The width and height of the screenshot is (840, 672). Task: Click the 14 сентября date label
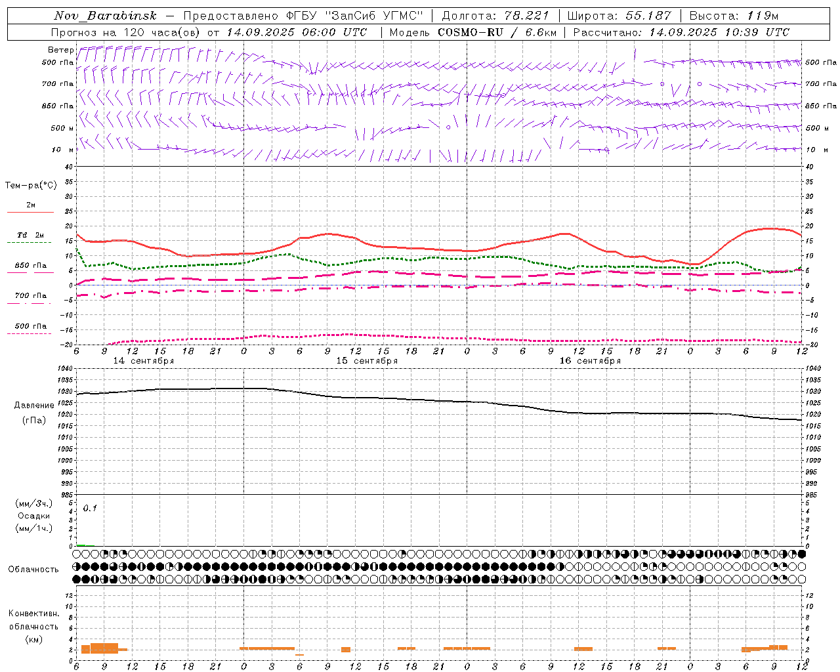pos(143,361)
